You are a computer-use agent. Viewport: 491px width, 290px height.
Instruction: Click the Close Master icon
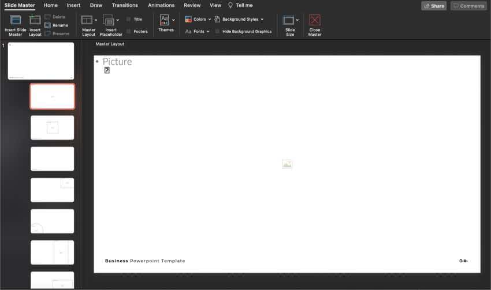coord(315,20)
